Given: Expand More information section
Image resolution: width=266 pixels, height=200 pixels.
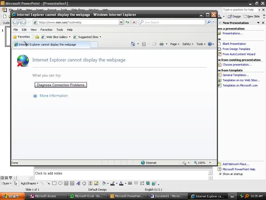Looking at the screenshot, I should tap(50, 96).
